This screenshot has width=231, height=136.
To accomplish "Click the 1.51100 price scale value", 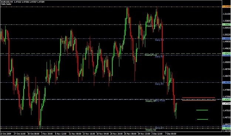I will tap(227, 14).
